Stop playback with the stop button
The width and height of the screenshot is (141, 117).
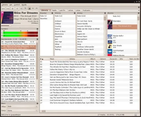coord(17,9)
